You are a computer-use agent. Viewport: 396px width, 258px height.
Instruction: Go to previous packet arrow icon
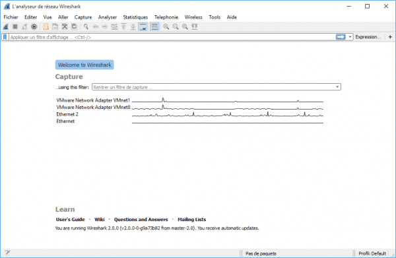click(95, 27)
